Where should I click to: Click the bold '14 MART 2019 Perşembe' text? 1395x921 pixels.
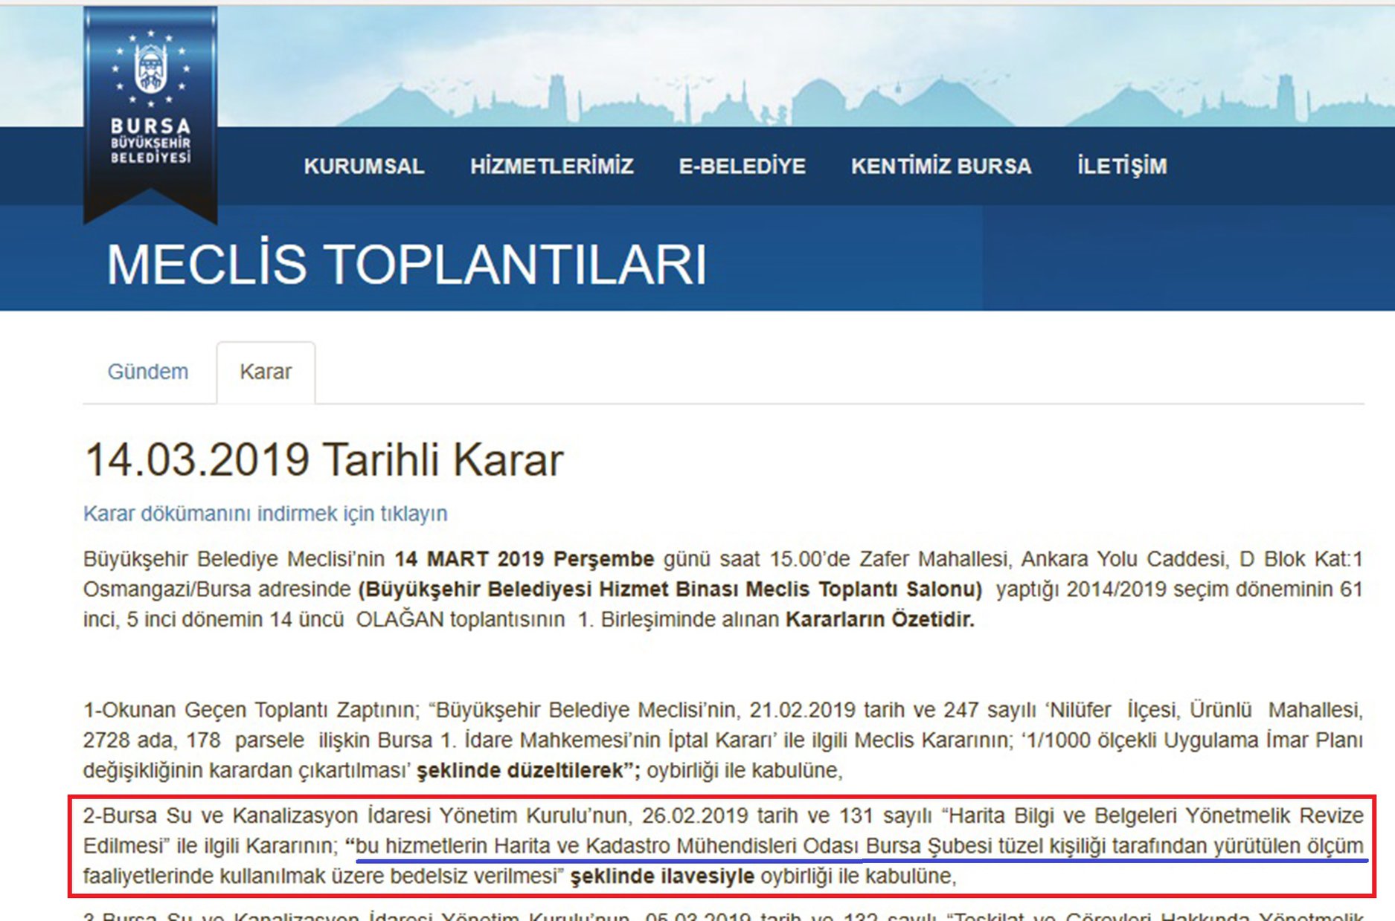525,559
